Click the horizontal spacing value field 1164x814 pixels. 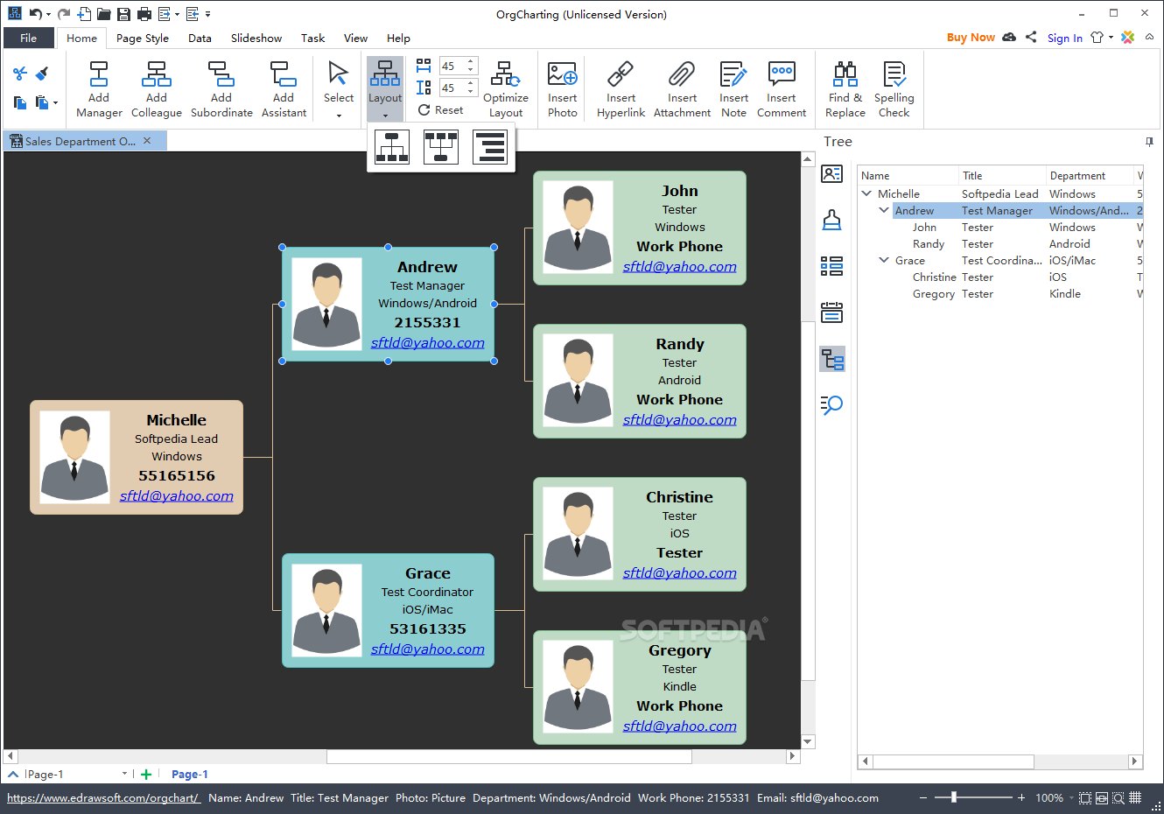click(x=453, y=66)
